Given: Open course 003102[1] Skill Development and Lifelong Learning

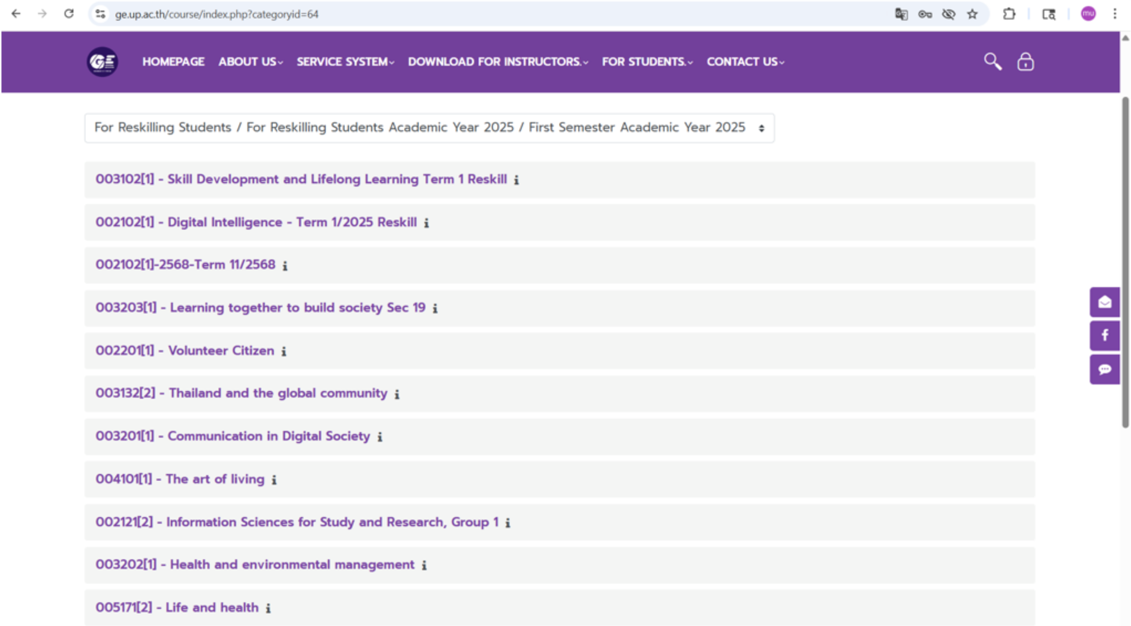Looking at the screenshot, I should 301,179.
